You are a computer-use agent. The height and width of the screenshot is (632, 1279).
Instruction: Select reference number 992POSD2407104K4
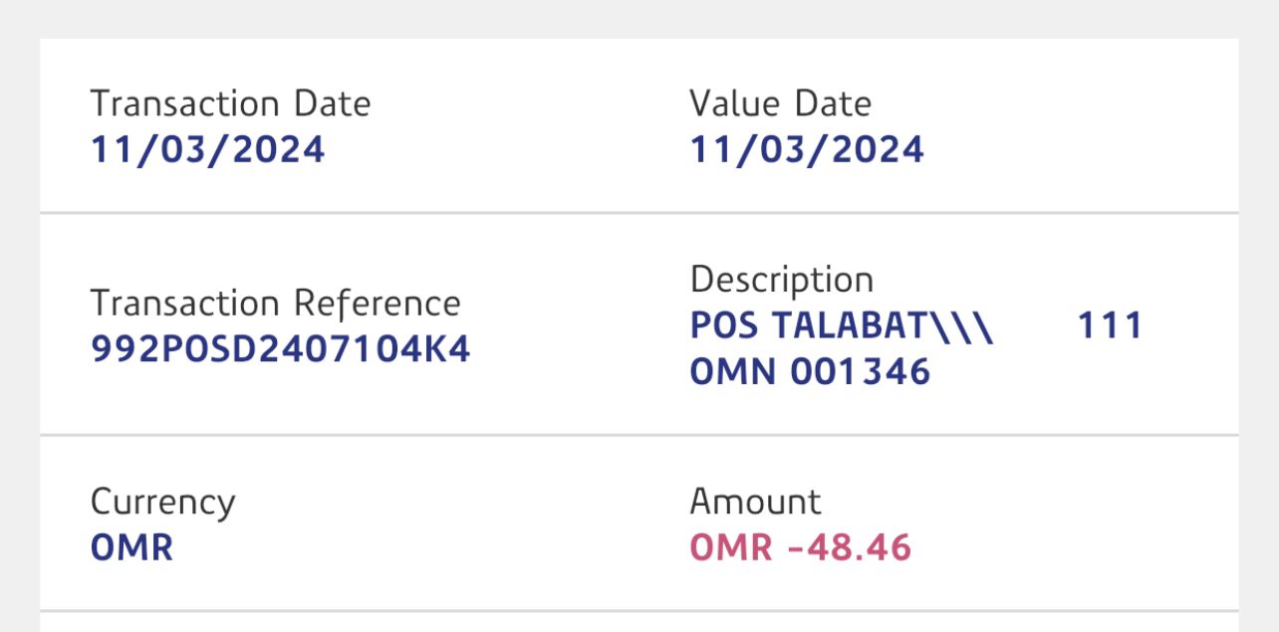pyautogui.click(x=280, y=349)
